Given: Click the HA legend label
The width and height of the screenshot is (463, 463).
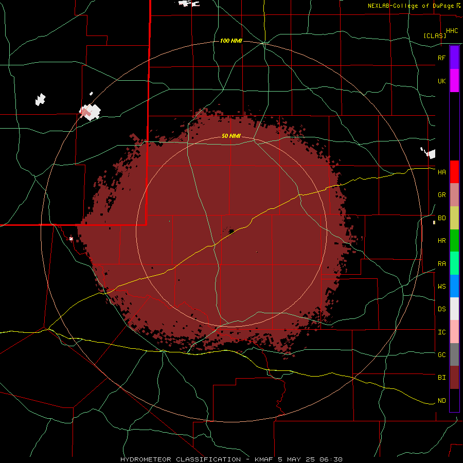Looking at the screenshot, I should point(441,172).
